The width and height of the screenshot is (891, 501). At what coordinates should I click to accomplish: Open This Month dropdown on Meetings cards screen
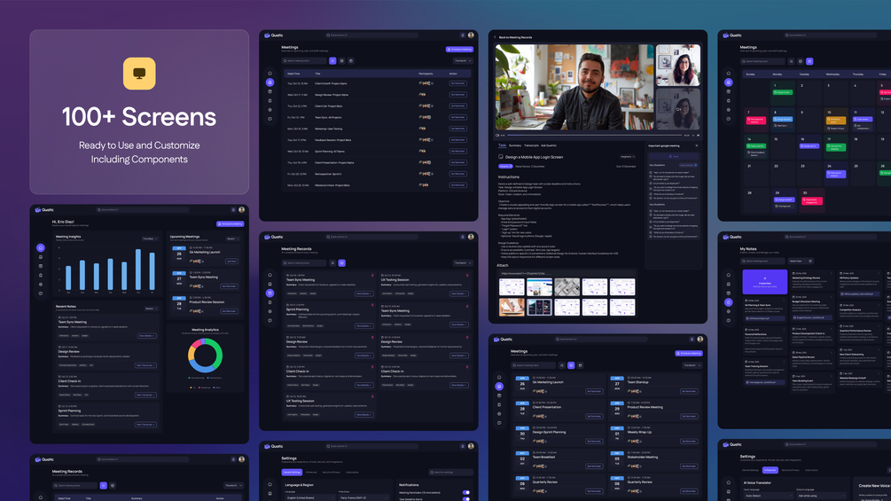pos(692,365)
